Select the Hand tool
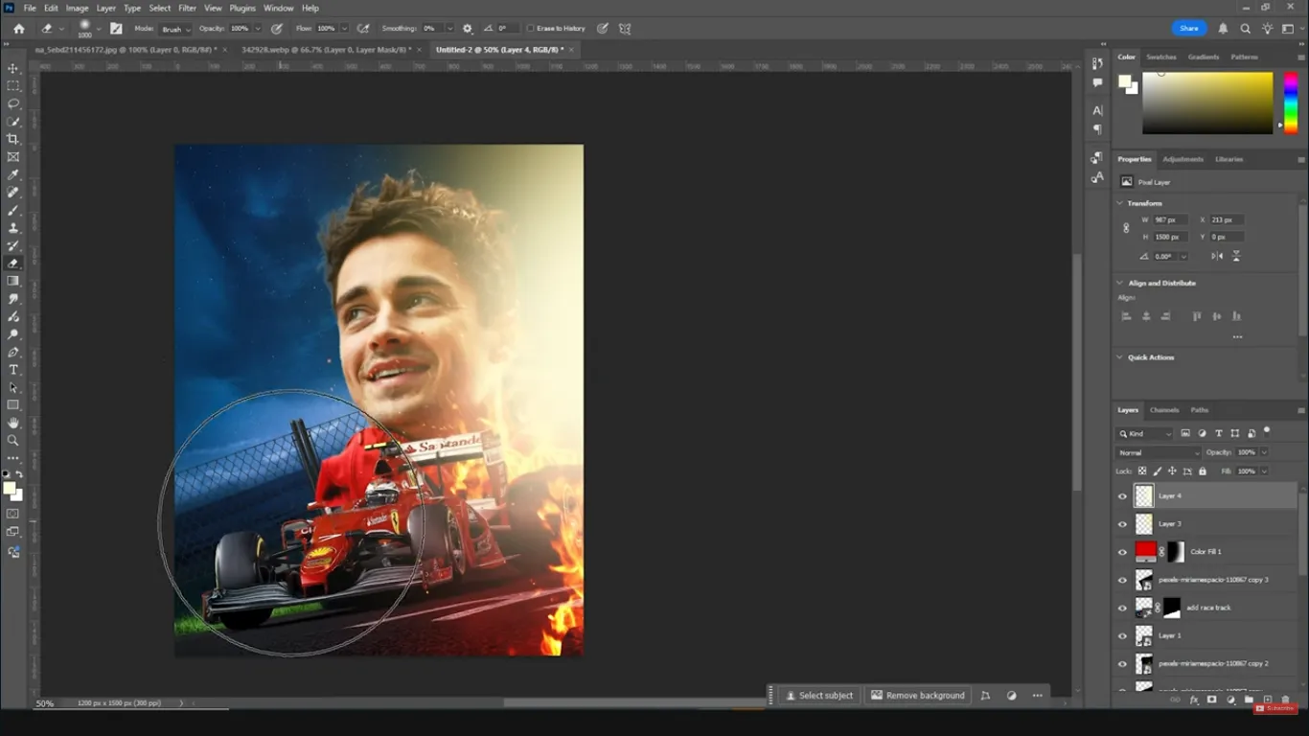 13,423
